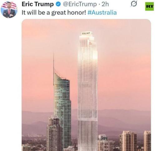The width and height of the screenshot is (156, 151).
Task: Click the low building at bottom left of photo
Action: (27, 148)
